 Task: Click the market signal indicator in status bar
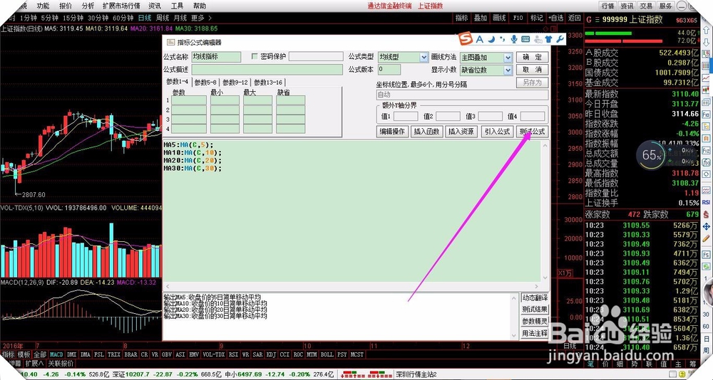[366, 375]
